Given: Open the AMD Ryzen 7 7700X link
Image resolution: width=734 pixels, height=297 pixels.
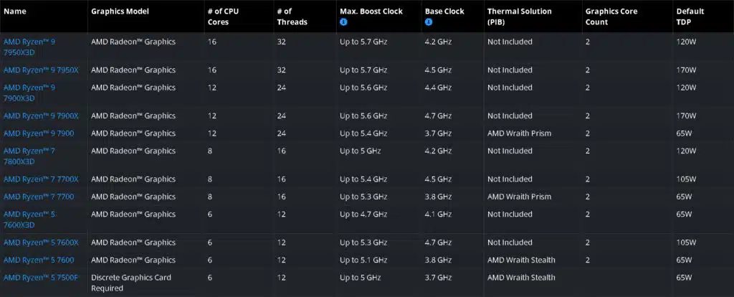Looking at the screenshot, I should coord(41,179).
